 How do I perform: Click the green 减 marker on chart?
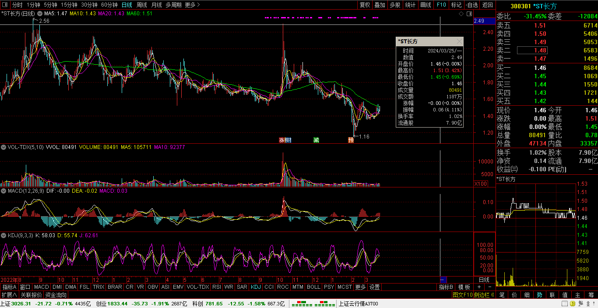[316, 140]
